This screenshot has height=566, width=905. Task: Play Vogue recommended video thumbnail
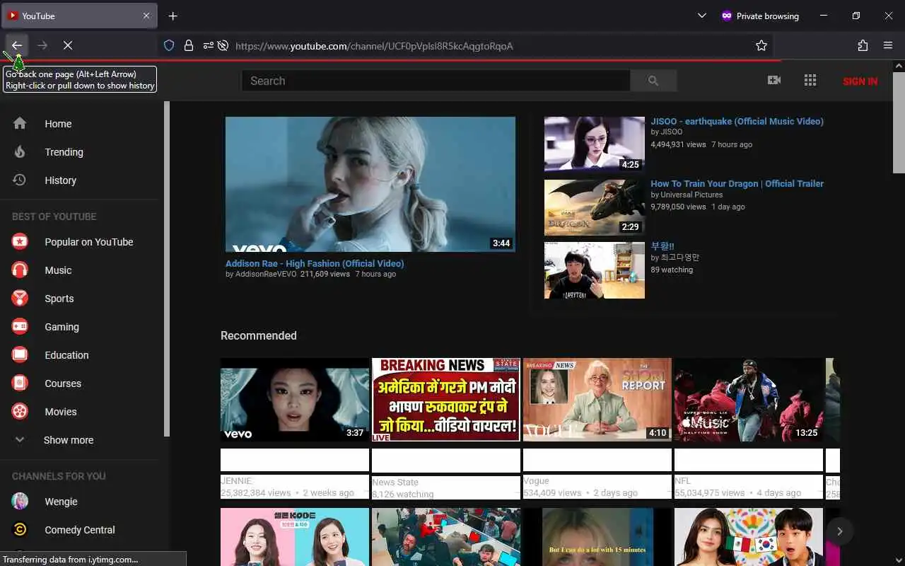[x=597, y=400]
